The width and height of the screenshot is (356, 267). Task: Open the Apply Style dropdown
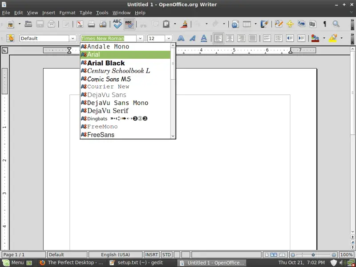click(x=73, y=38)
